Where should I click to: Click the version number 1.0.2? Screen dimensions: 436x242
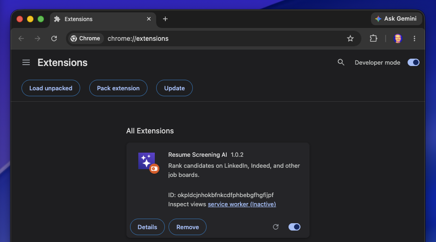click(237, 154)
